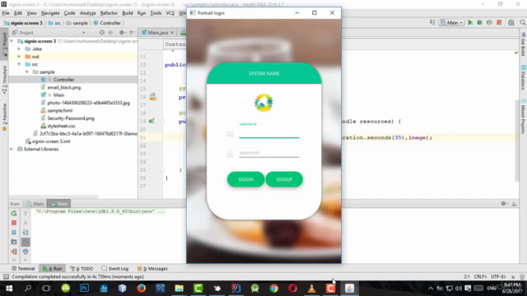The height and width of the screenshot is (296, 527).
Task: Click Run with Coverage icon
Action: tap(489, 22)
